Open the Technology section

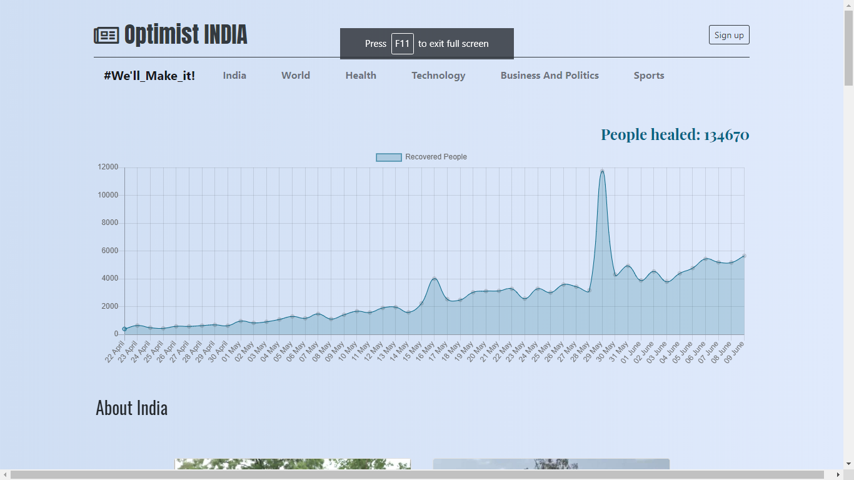438,76
